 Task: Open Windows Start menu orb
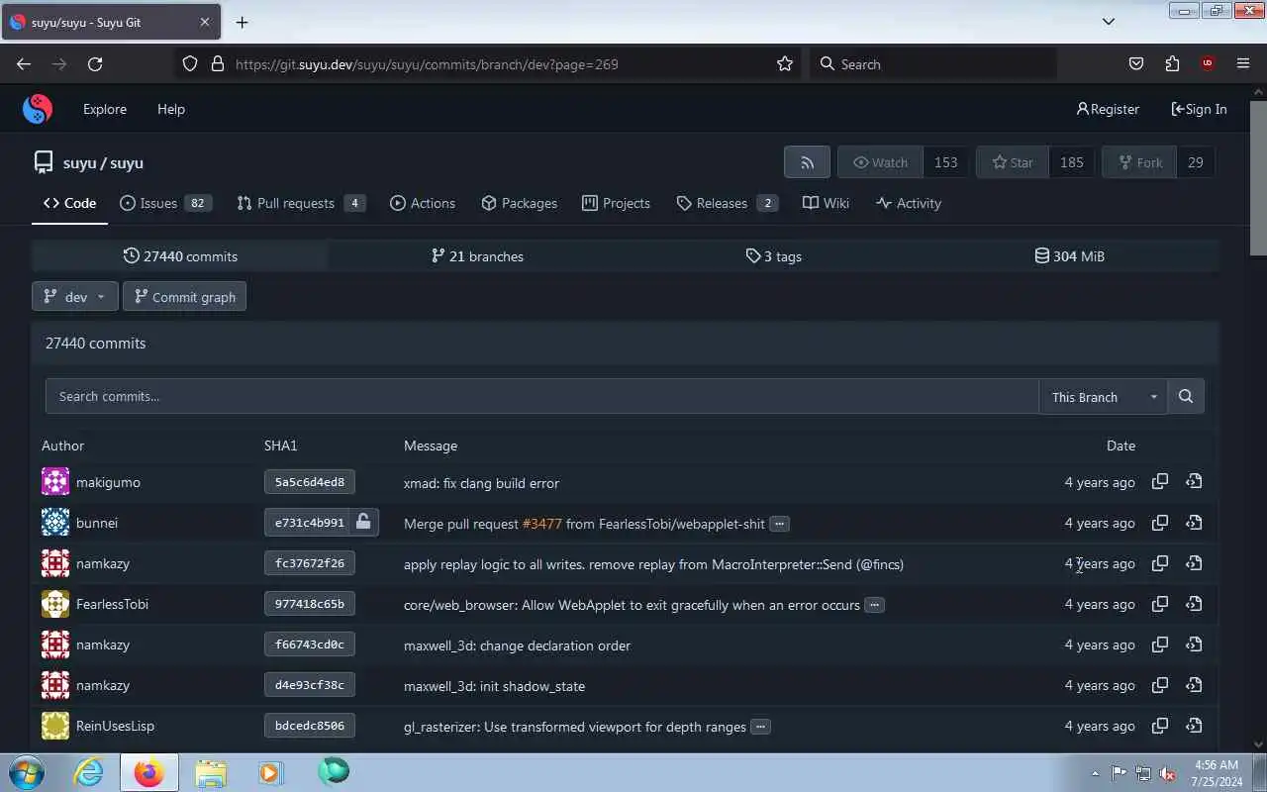27,772
